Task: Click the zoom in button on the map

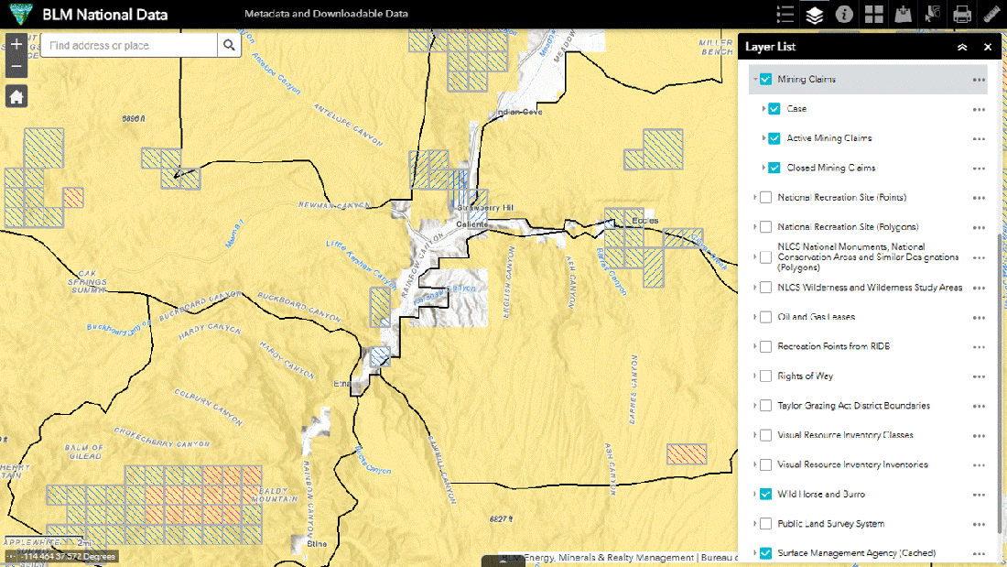Action: coord(16,43)
